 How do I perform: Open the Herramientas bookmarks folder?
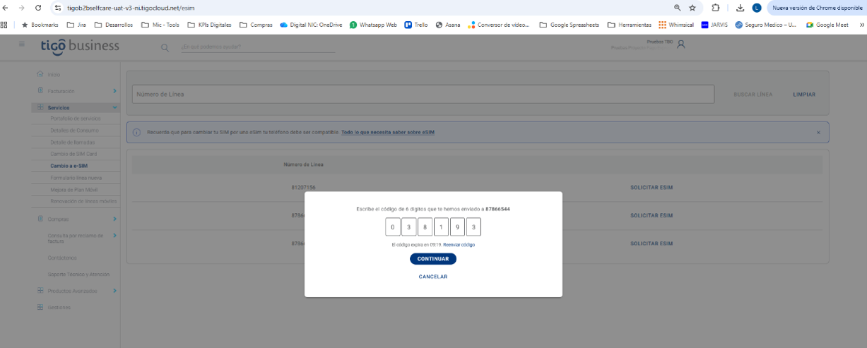(x=630, y=25)
